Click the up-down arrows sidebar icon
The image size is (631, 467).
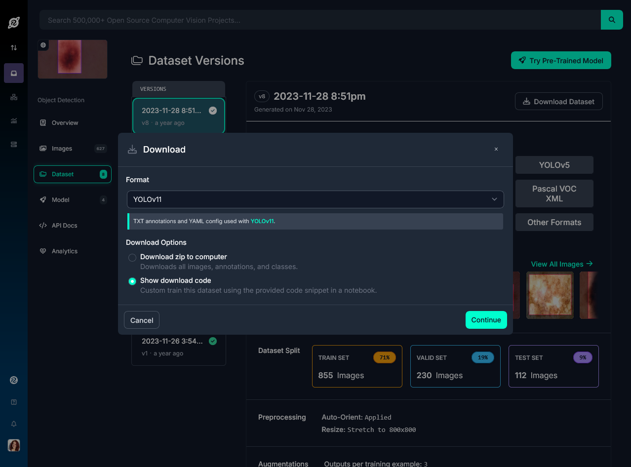click(14, 48)
